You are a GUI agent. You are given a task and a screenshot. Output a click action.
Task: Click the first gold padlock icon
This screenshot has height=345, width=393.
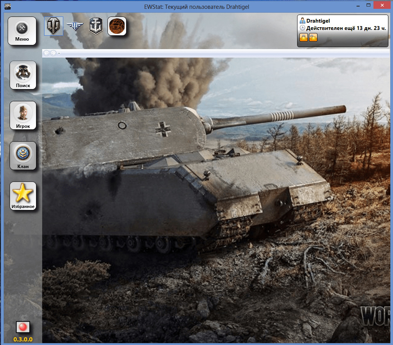pyautogui.click(x=304, y=37)
